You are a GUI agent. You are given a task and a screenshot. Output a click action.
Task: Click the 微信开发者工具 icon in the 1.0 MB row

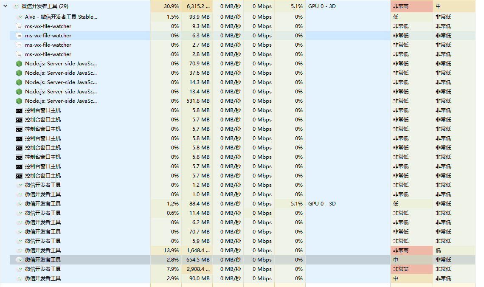click(x=20, y=194)
